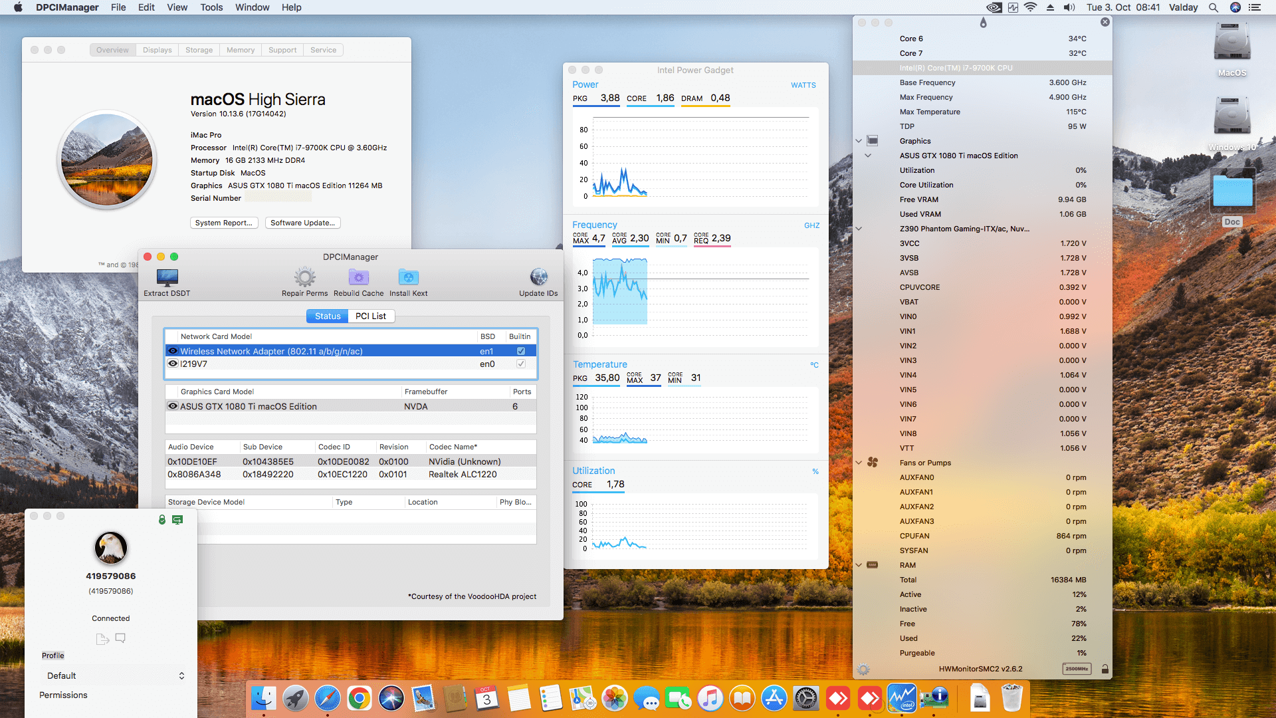Screen dimensions: 1276x718
Task: Collapse the Graphics group in HWMonitor
Action: (859, 141)
